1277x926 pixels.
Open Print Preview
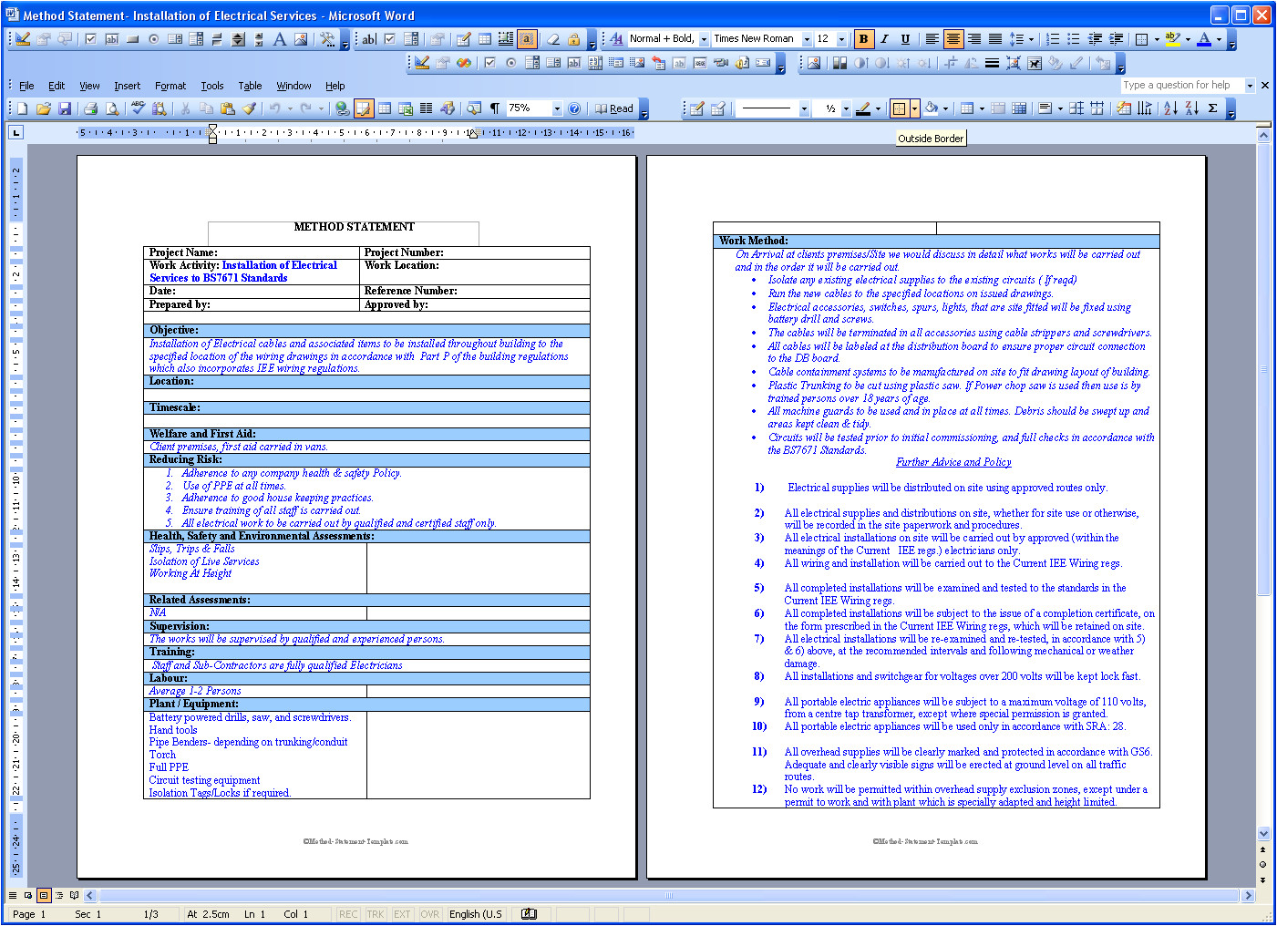[x=112, y=108]
